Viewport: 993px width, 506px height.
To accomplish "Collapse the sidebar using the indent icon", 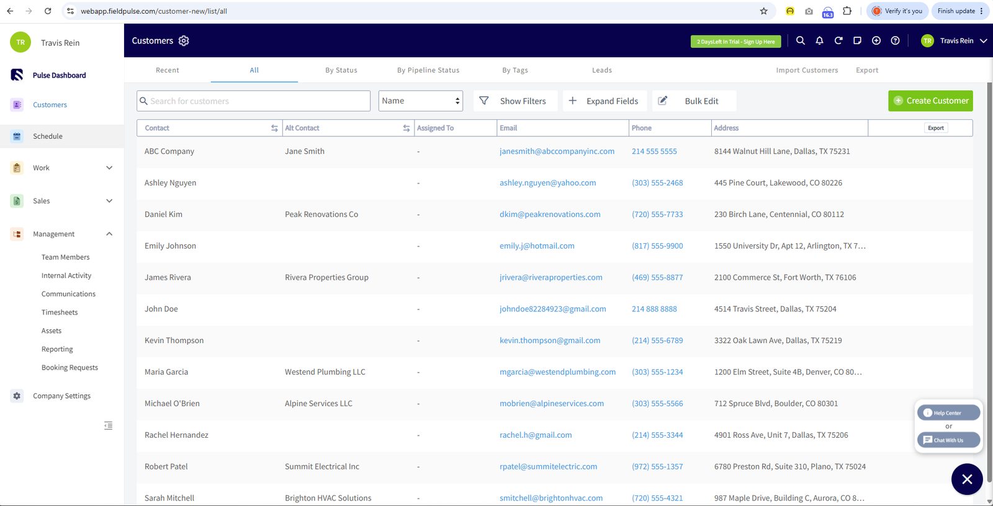I will [109, 425].
